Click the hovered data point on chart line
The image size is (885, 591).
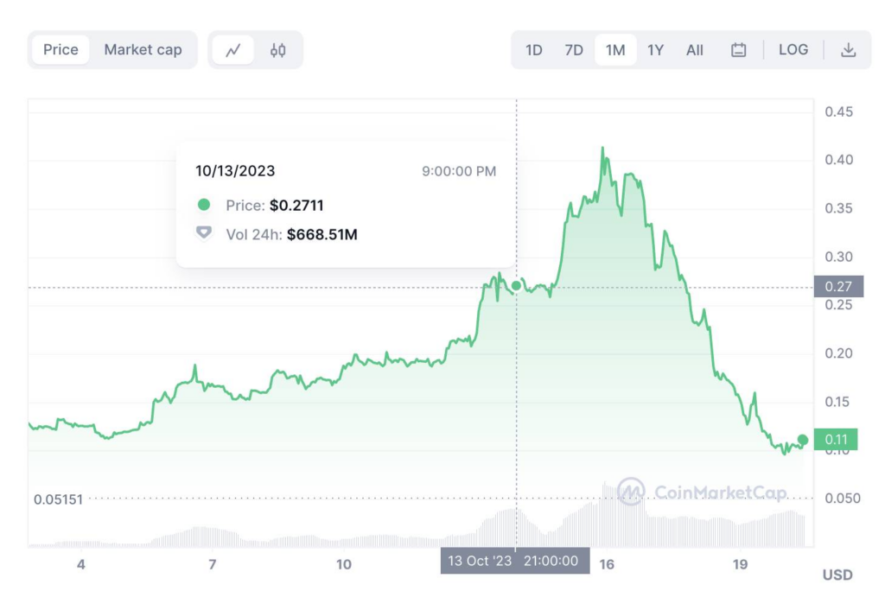[x=517, y=286]
